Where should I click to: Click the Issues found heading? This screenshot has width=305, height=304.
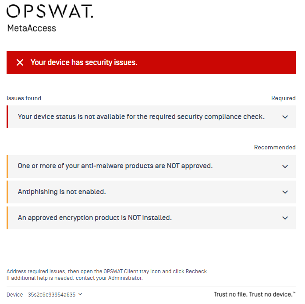click(24, 98)
